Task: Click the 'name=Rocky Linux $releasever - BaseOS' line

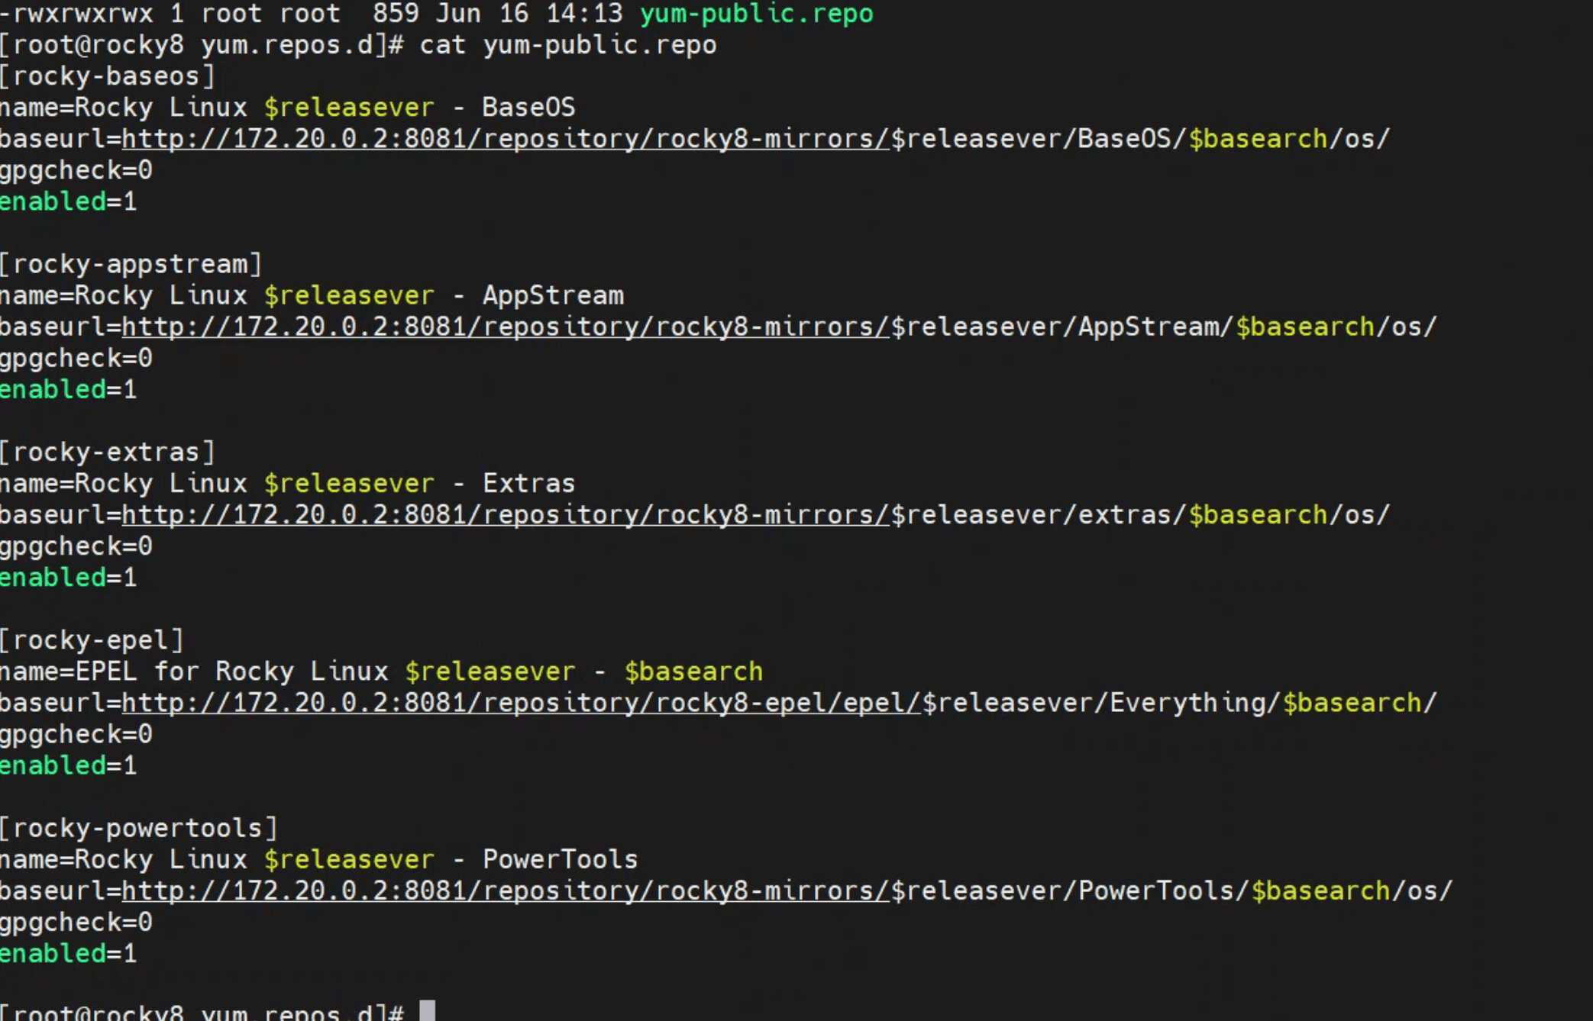Action: (x=287, y=108)
